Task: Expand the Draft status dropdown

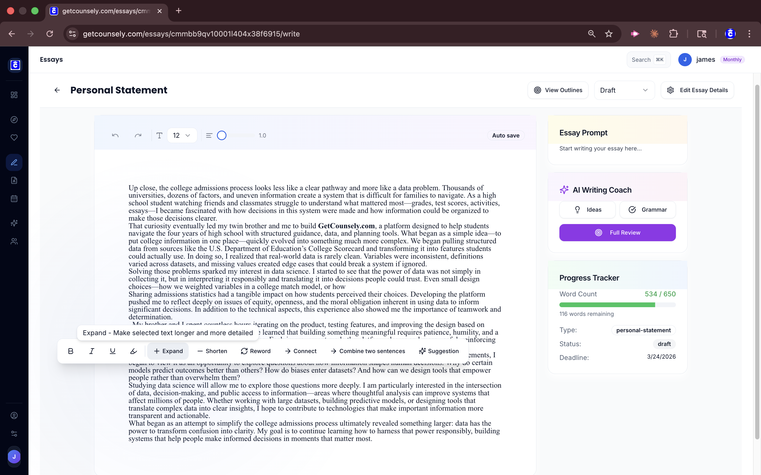Action: pyautogui.click(x=624, y=90)
